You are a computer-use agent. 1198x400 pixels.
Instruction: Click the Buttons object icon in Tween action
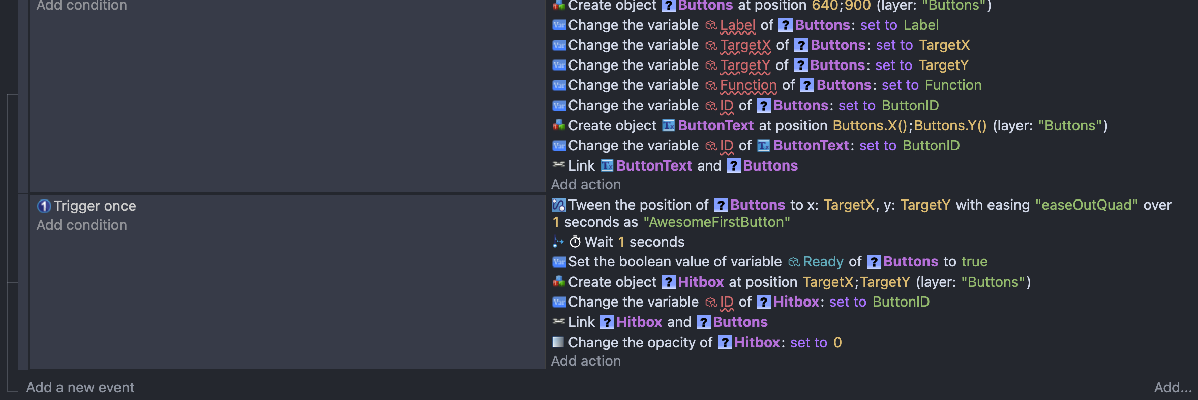click(721, 205)
